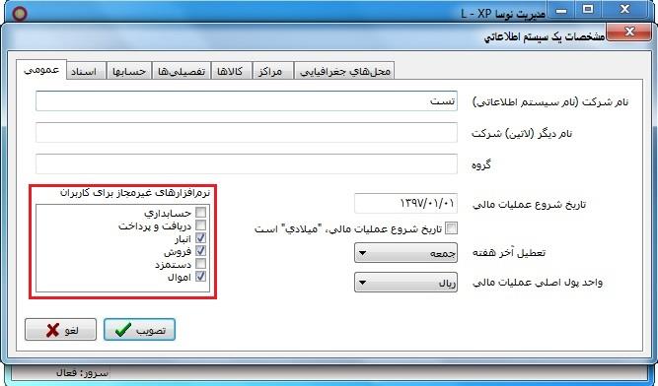Edit the fiscal start date ۱۳۹۷/۰۱/۰۱
Image resolution: width=658 pixels, height=386 pixels.
pyautogui.click(x=405, y=204)
